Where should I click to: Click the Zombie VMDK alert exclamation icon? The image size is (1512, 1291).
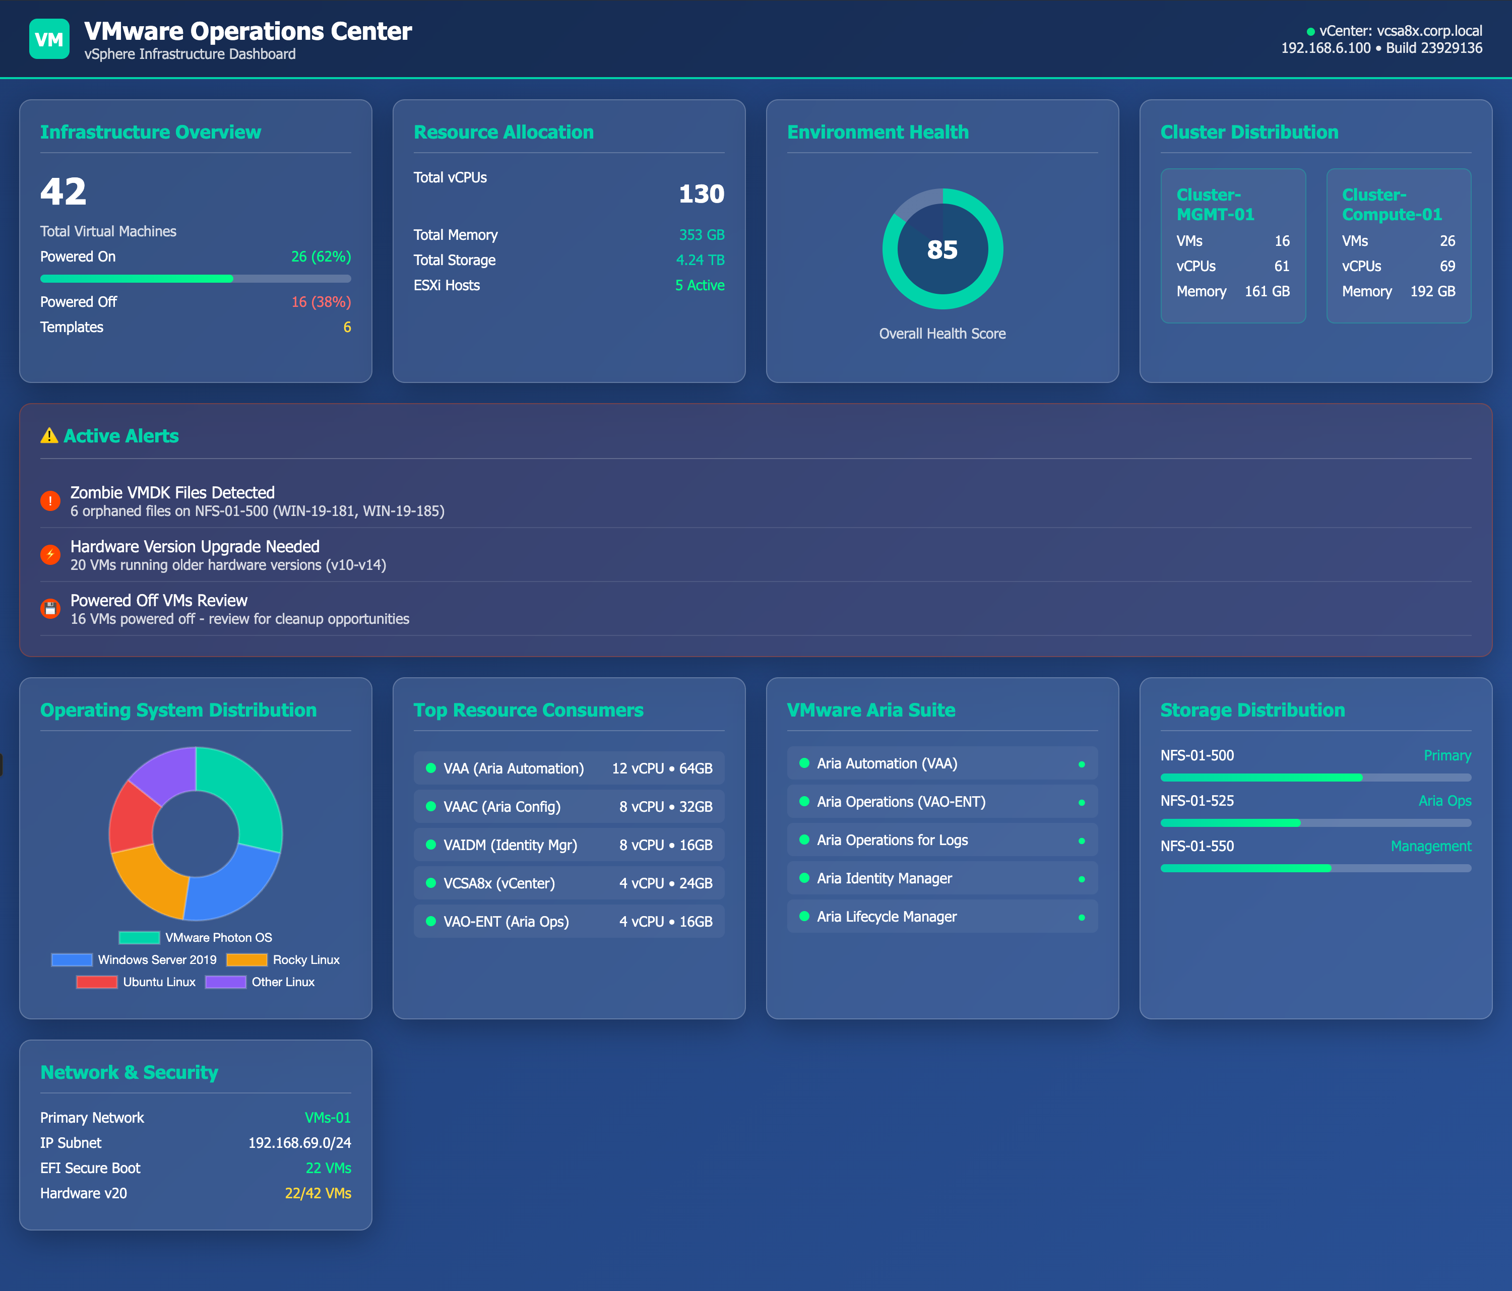[x=50, y=501]
